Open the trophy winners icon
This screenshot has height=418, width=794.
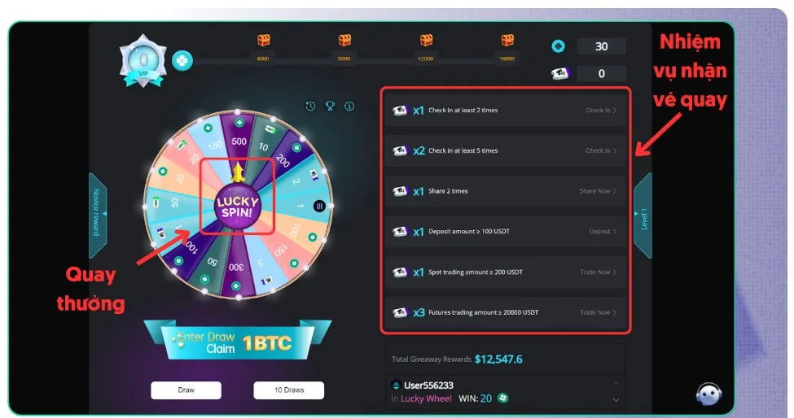pos(330,107)
